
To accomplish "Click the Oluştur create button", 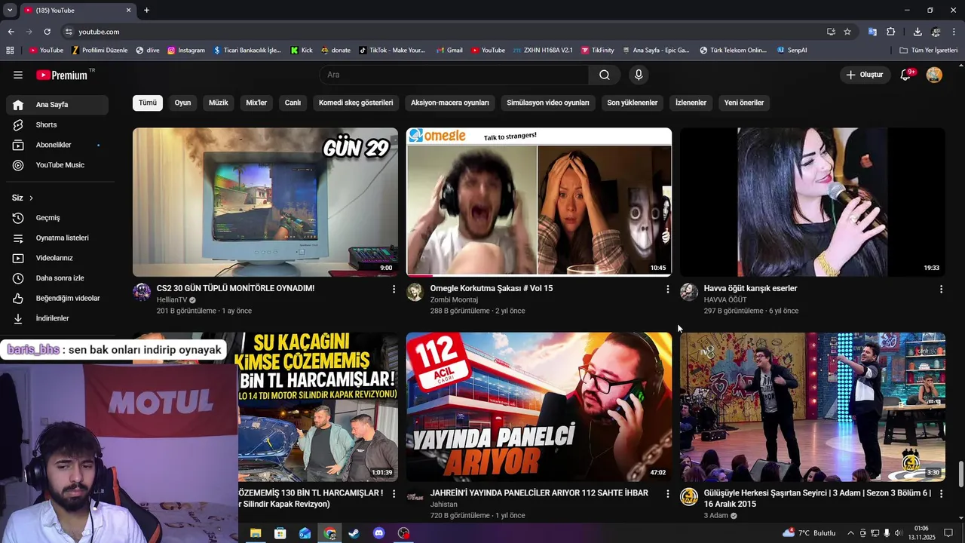I will [x=864, y=75].
